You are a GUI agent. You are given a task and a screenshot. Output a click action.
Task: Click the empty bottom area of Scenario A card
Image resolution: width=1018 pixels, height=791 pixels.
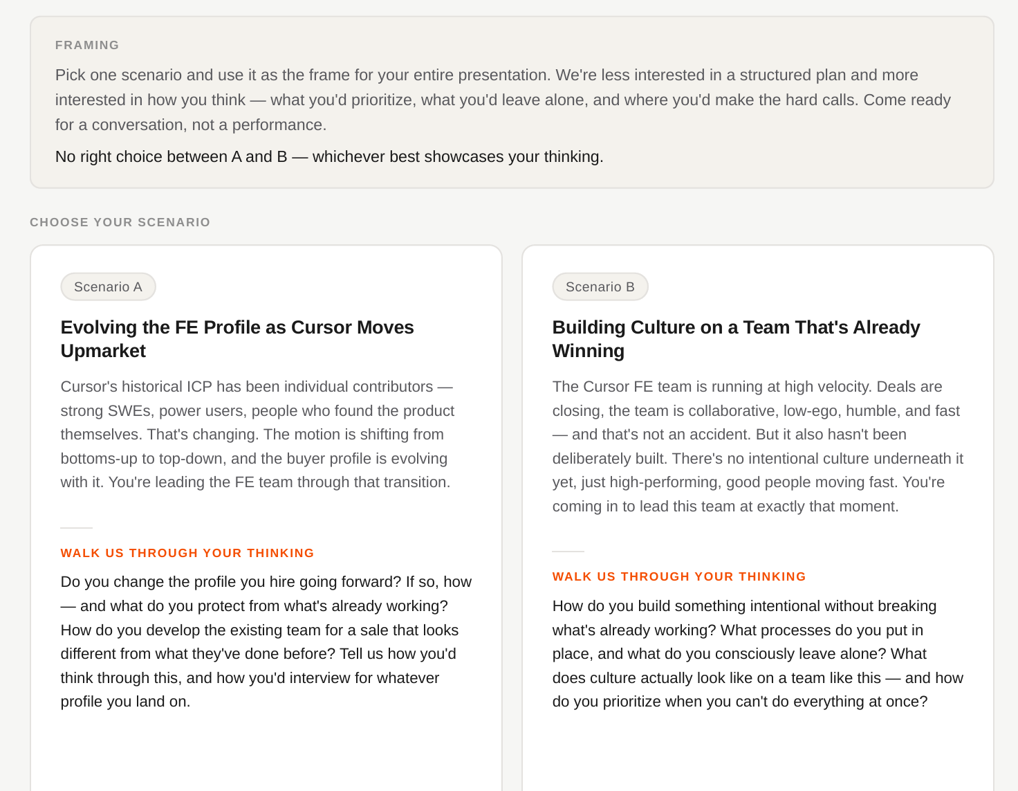[x=266, y=754]
